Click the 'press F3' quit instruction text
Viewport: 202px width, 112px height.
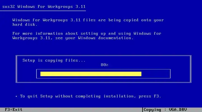click(150, 96)
